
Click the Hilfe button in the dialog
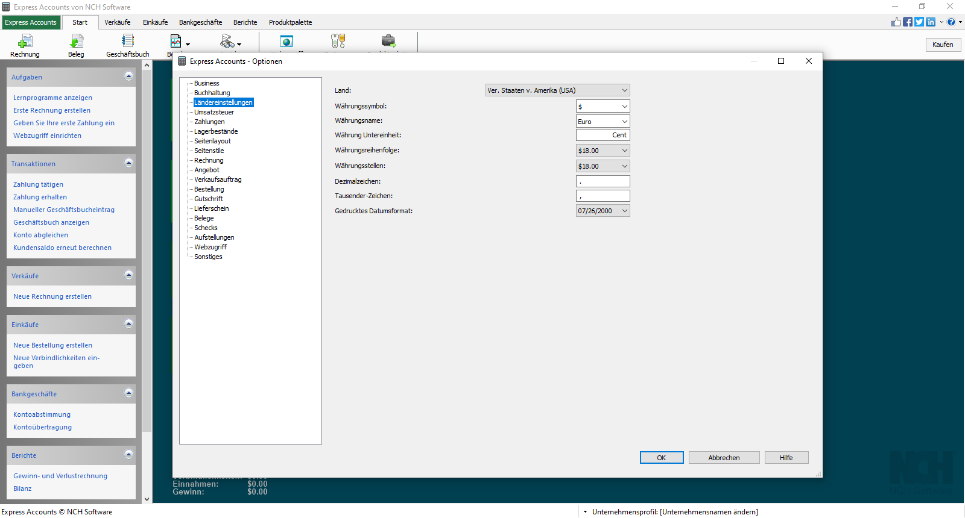[x=786, y=458]
